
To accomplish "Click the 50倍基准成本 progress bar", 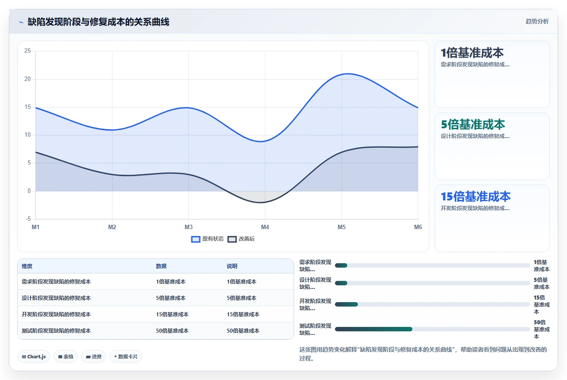I will pyautogui.click(x=432, y=329).
